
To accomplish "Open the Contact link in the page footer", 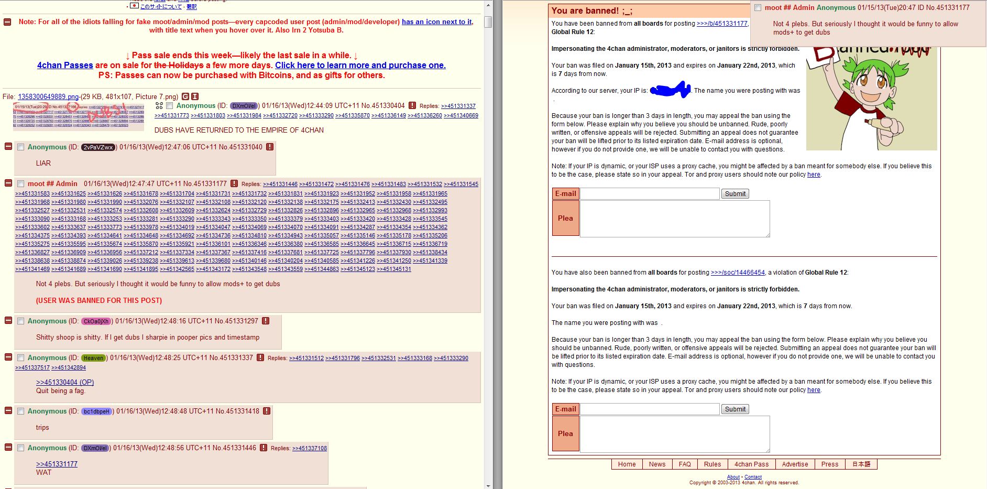I will pos(753,477).
